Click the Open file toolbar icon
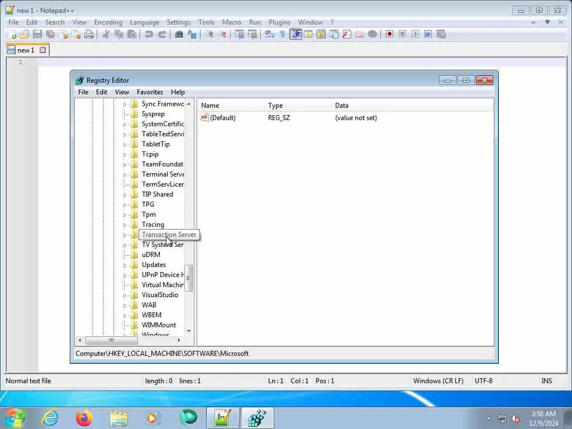 (x=25, y=34)
